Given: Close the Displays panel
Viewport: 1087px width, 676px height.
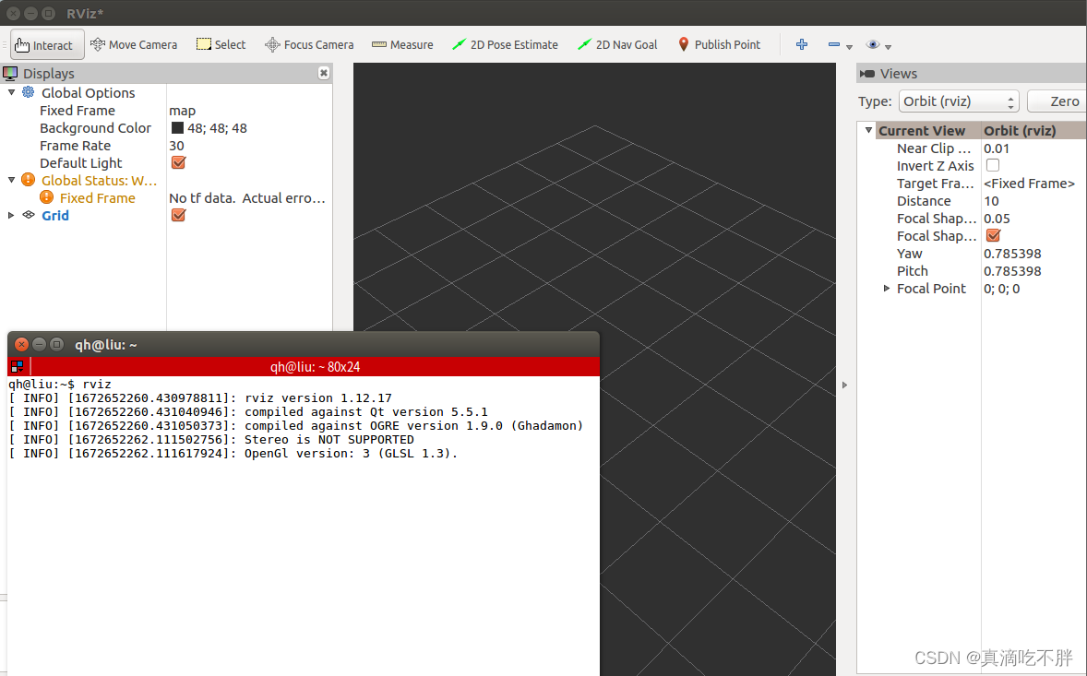Looking at the screenshot, I should (x=324, y=73).
